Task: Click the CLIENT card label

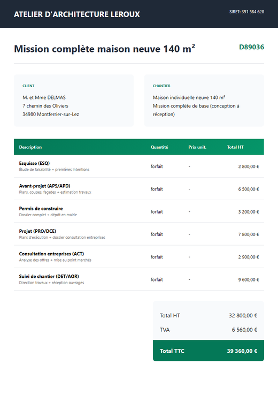Action: click(28, 86)
